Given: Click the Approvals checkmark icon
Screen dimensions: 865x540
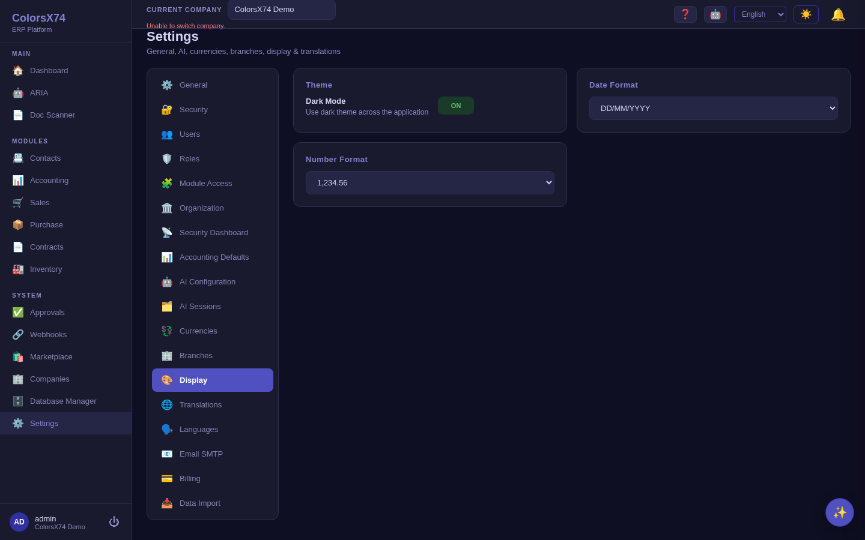Looking at the screenshot, I should tap(18, 313).
